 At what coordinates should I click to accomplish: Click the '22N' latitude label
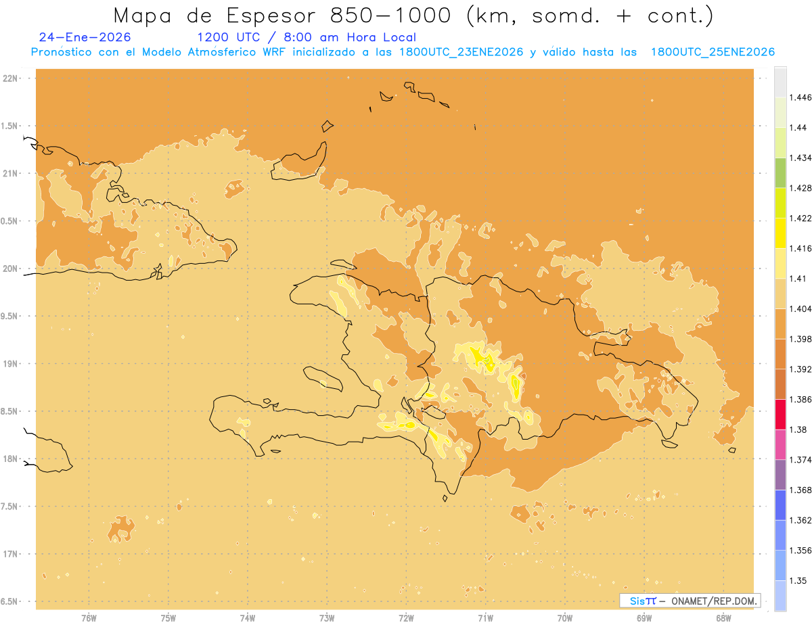[9, 78]
